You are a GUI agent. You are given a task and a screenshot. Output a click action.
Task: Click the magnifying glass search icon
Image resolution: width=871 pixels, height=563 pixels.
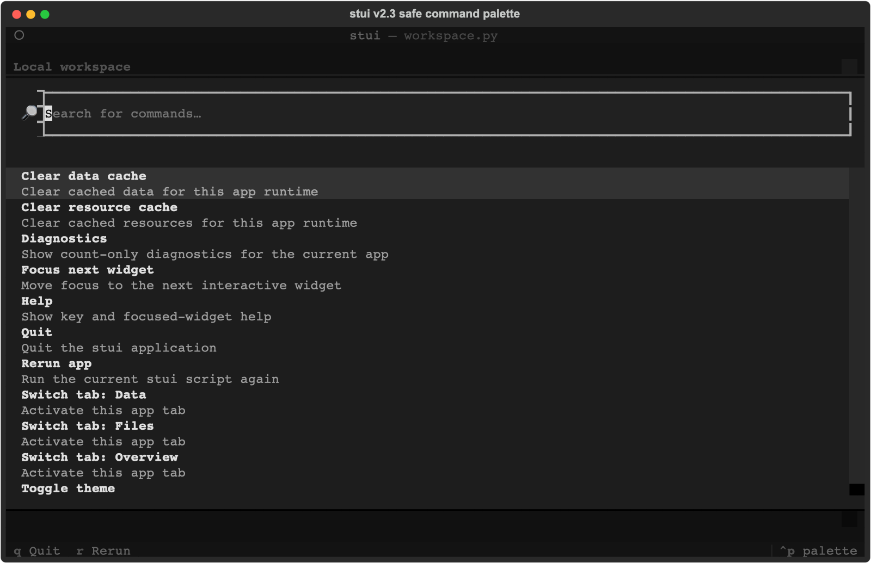click(29, 113)
